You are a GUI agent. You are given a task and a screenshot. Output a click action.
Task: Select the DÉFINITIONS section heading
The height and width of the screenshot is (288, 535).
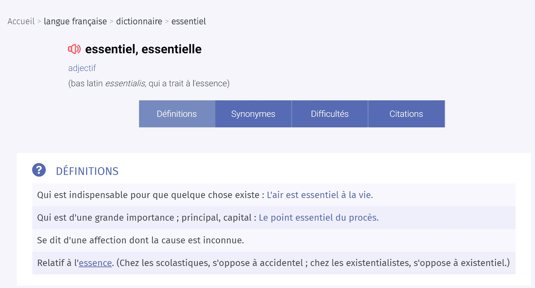pos(87,171)
